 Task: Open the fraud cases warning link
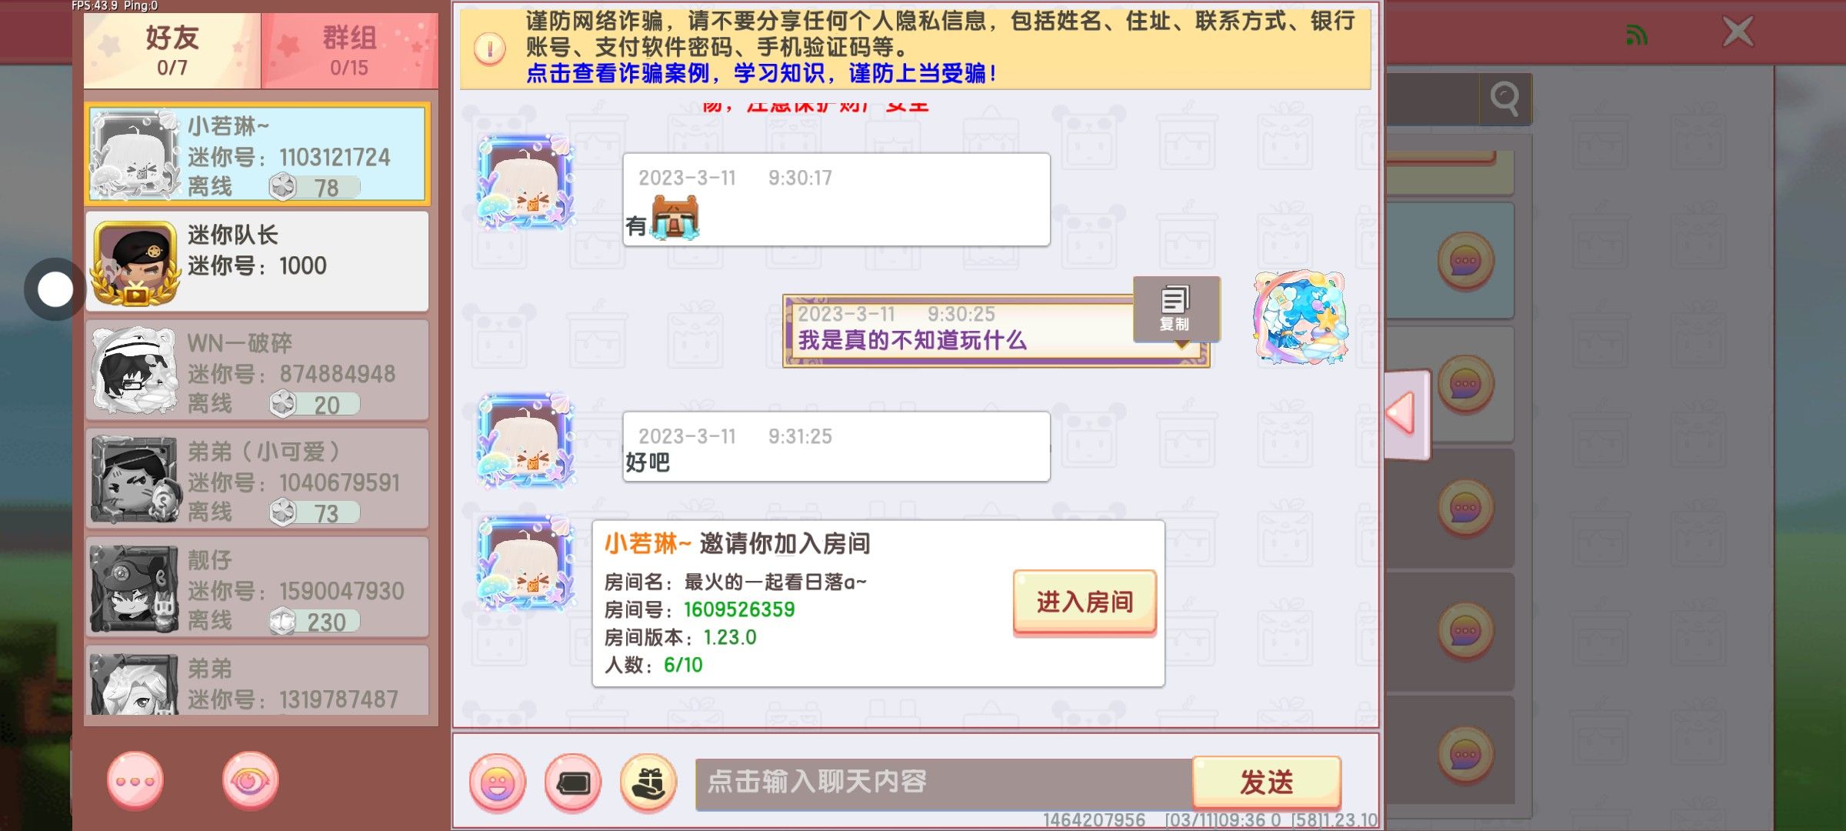point(761,74)
